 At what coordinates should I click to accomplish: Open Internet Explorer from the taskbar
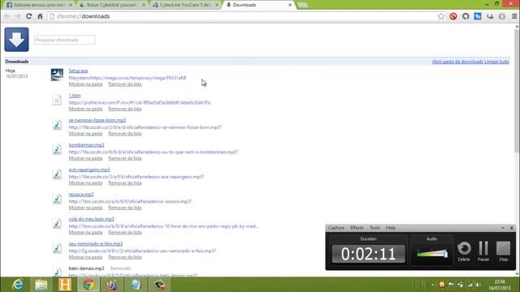[x=18, y=285]
